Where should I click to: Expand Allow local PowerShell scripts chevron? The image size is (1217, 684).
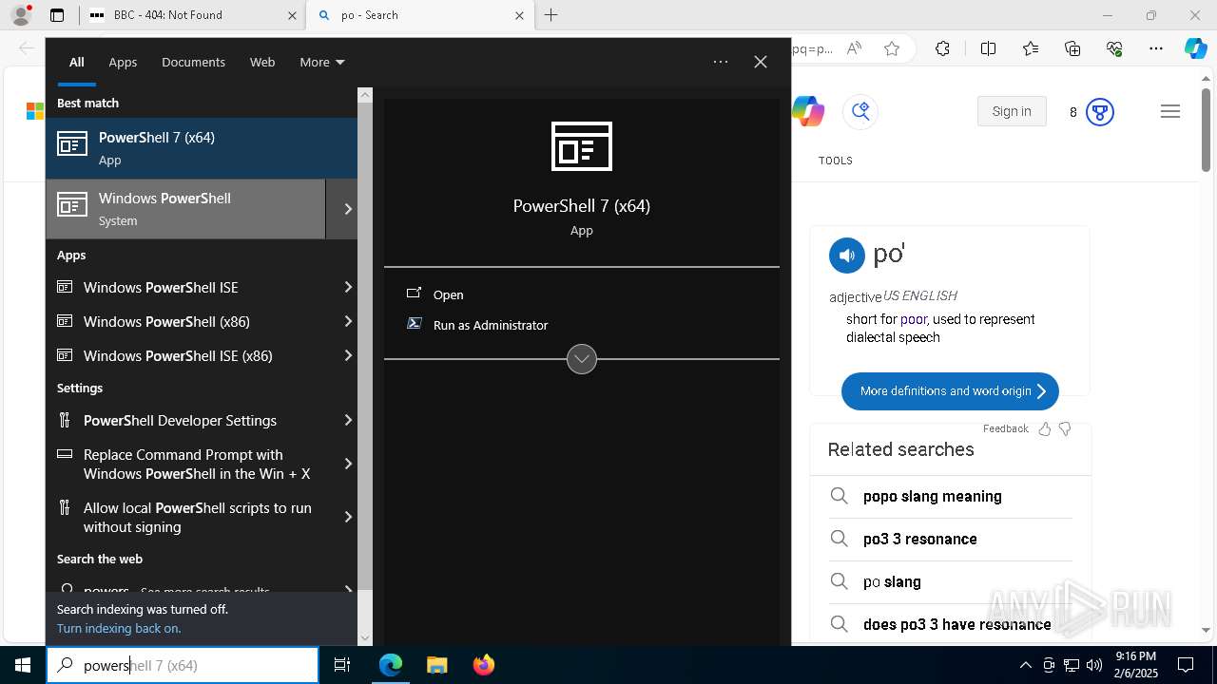[x=348, y=517]
